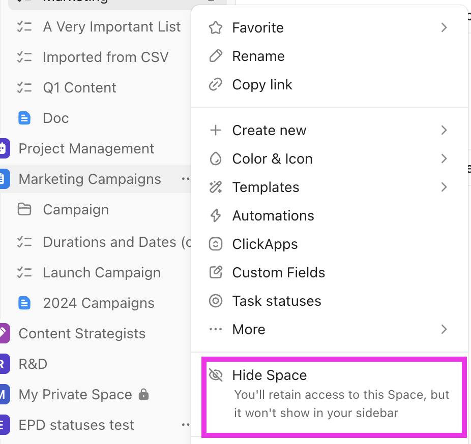Expand the More submenu
Screen dimensions: 471x444
(444, 329)
